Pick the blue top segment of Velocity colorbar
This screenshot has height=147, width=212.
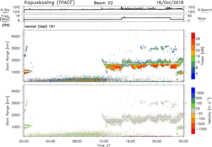[x=193, y=90]
